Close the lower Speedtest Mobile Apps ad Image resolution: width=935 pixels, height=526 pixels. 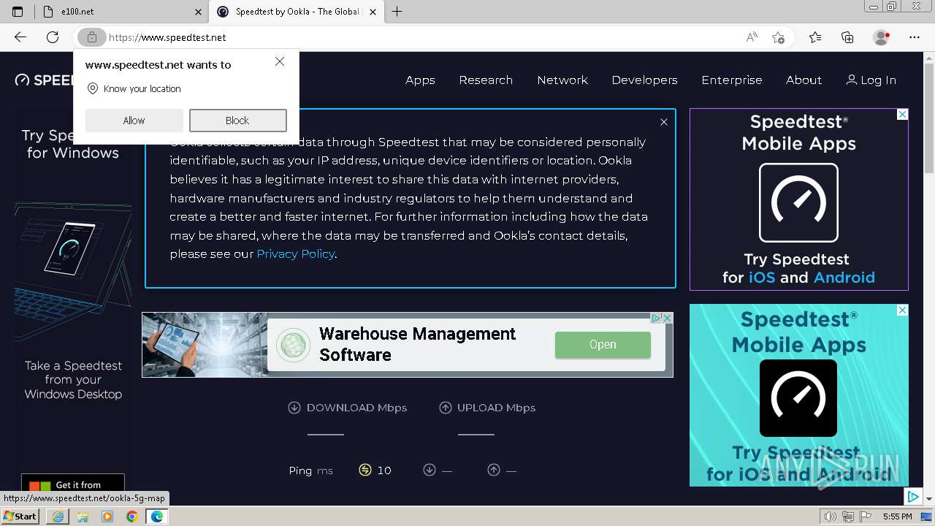[x=902, y=310]
